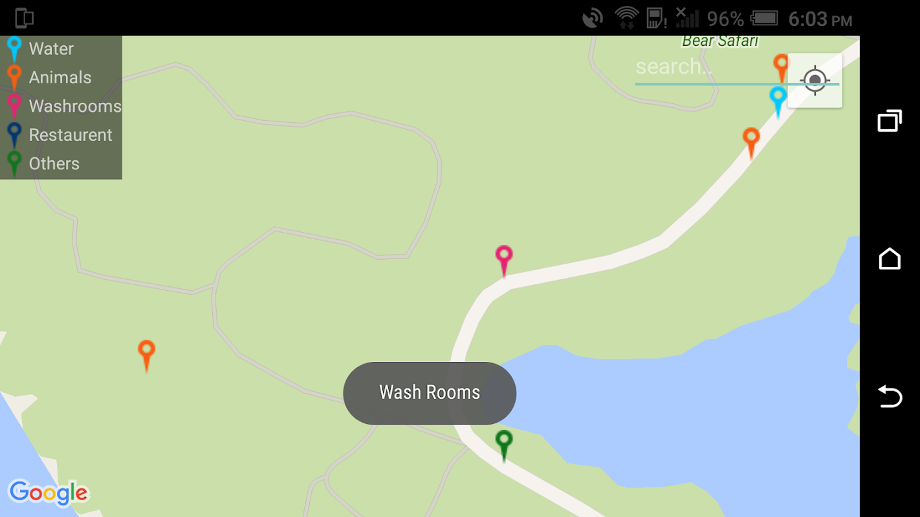Go back with Android back button
Viewport: 920px width, 517px height.
[x=890, y=396]
